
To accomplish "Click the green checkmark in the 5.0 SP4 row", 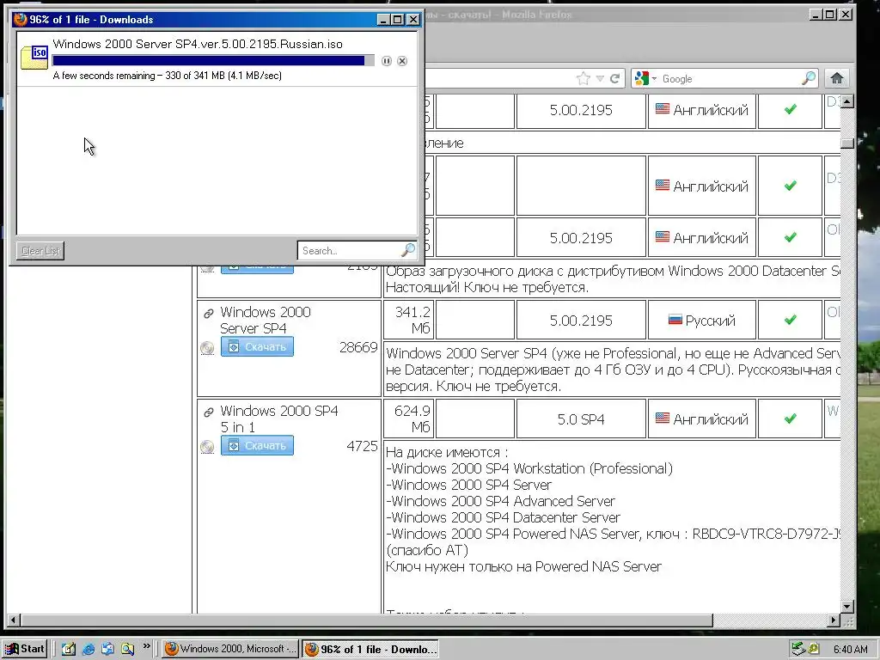I will [791, 419].
